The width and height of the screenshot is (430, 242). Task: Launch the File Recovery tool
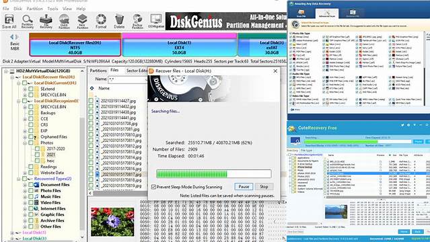46,22
